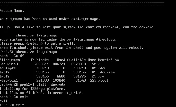The image size is (176, 107).
Task: Click the indented "chroot /mnt/sysimage" command suggestion
Action: [x=36, y=35]
